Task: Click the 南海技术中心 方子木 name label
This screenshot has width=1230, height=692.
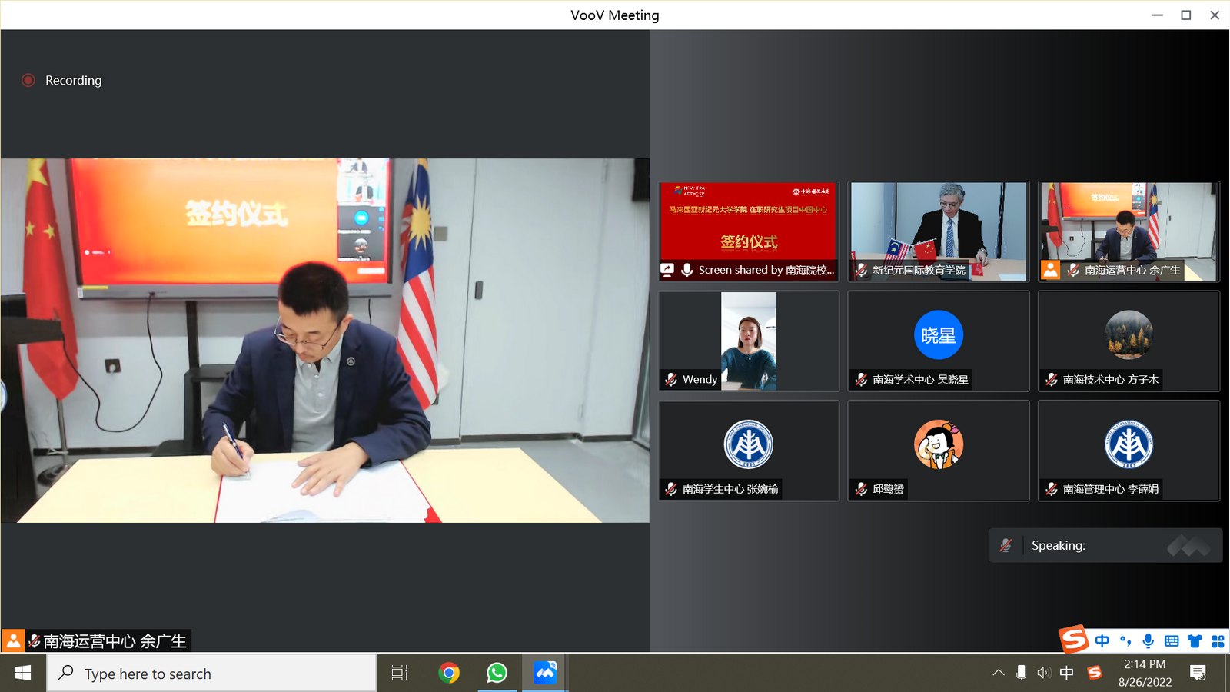Action: click(1111, 379)
